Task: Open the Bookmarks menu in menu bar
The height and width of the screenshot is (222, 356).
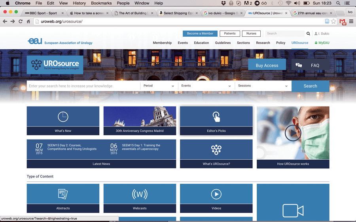Action: [101, 3]
